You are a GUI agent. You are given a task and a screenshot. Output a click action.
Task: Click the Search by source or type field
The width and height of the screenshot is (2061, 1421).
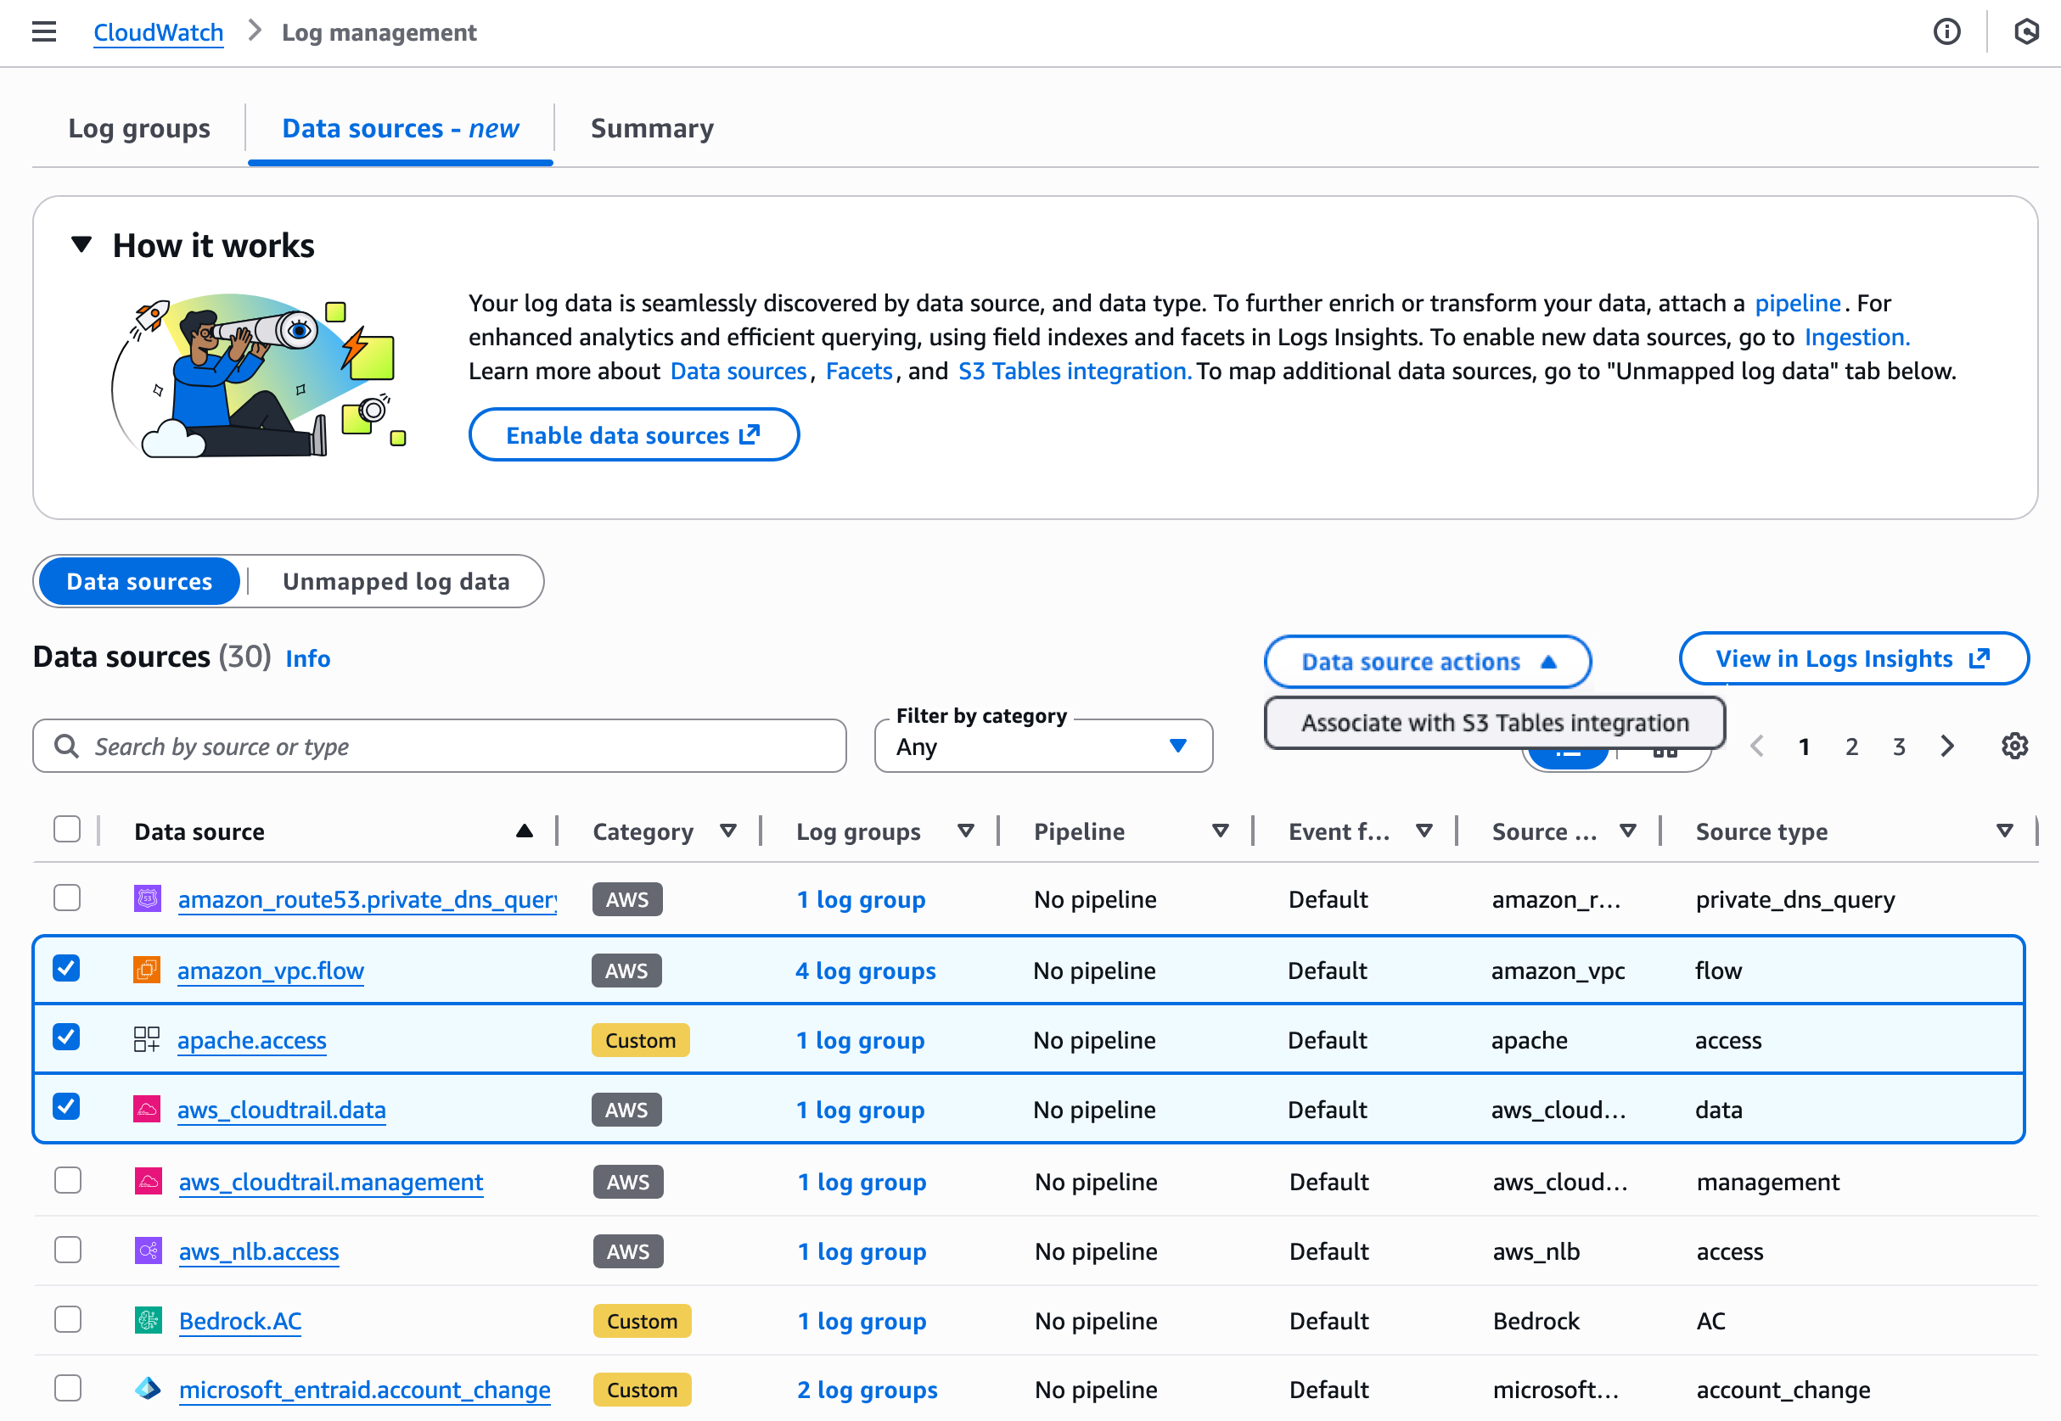click(440, 746)
